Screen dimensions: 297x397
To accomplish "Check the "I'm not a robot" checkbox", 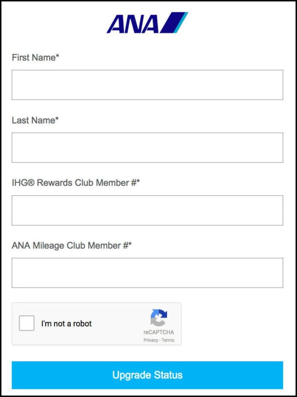I will [27, 323].
